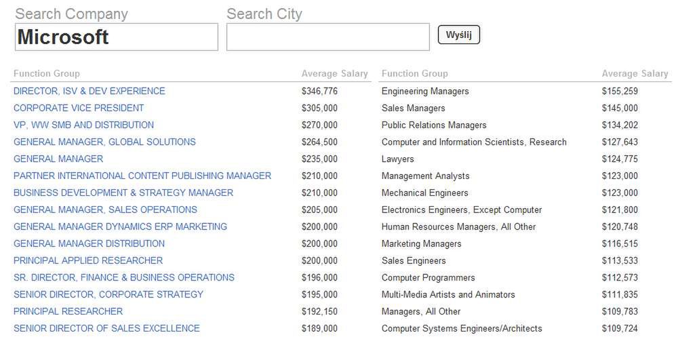This screenshot has height=339, width=678.
Task: Select the $196,000 salary value
Action: (319, 277)
